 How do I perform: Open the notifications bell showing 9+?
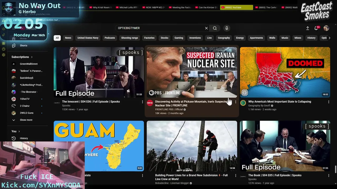(x=316, y=28)
